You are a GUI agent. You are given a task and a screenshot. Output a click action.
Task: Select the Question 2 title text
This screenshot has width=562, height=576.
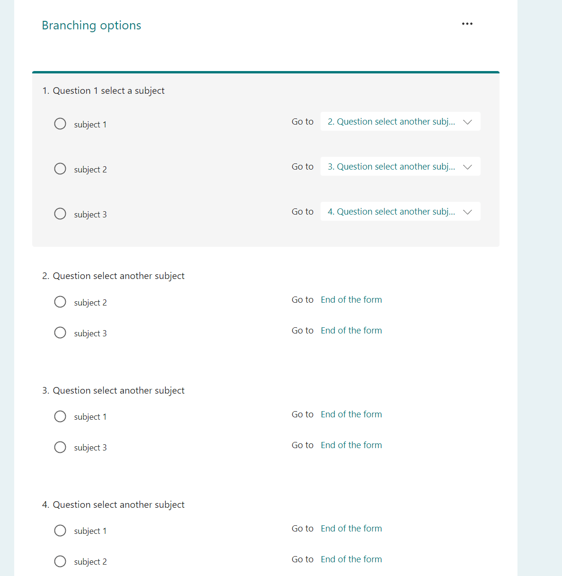pyautogui.click(x=113, y=276)
